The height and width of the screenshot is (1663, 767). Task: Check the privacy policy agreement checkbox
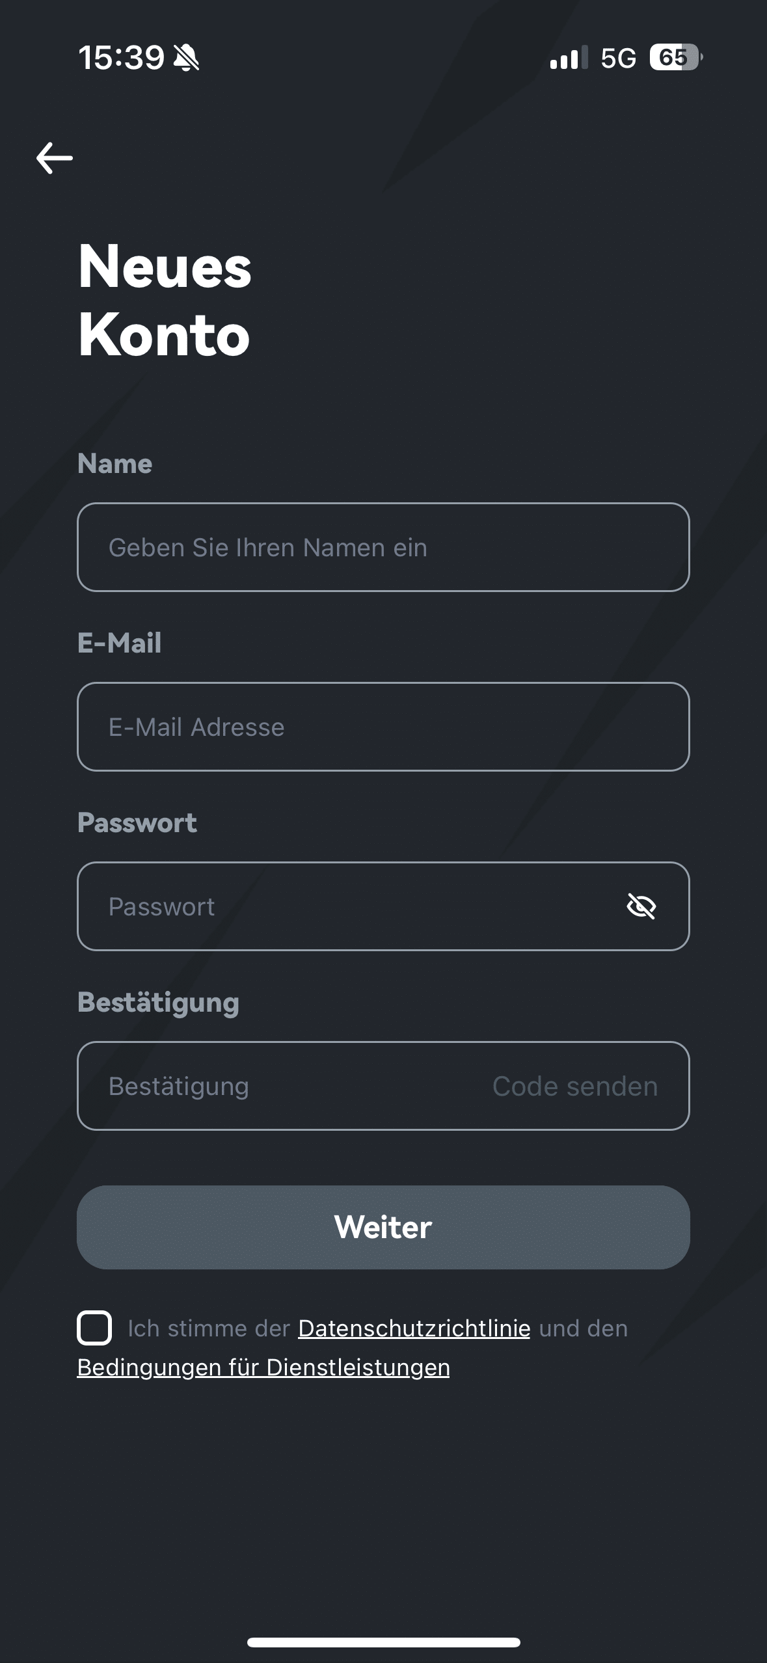[x=94, y=1328]
